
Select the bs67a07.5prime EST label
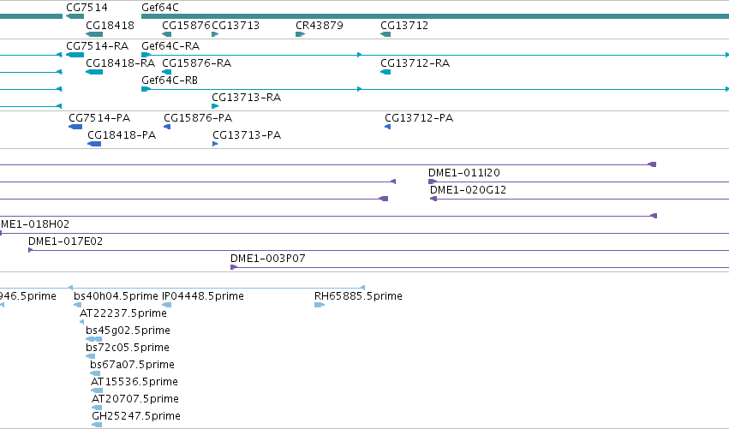(x=133, y=365)
